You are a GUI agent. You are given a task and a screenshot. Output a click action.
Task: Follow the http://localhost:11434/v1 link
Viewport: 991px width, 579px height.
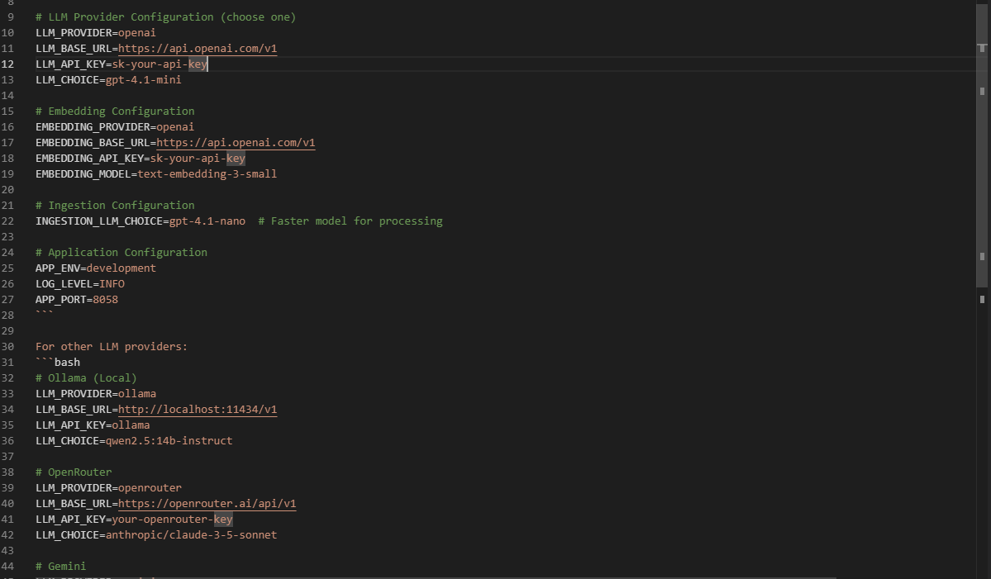pyautogui.click(x=198, y=409)
